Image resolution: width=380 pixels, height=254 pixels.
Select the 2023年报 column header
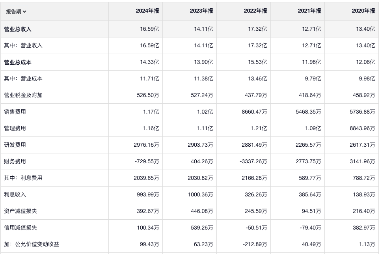(201, 11)
